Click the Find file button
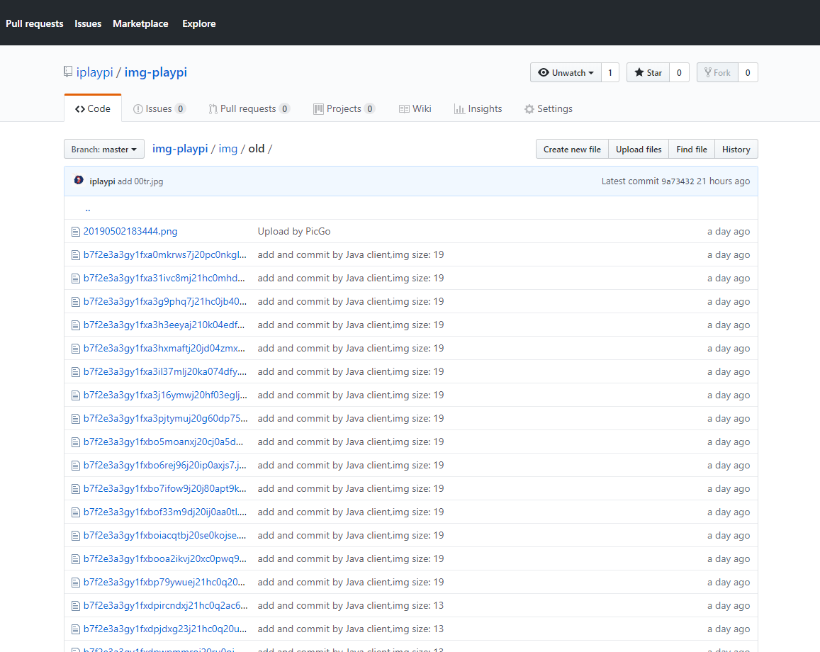The width and height of the screenshot is (820, 652). point(691,149)
